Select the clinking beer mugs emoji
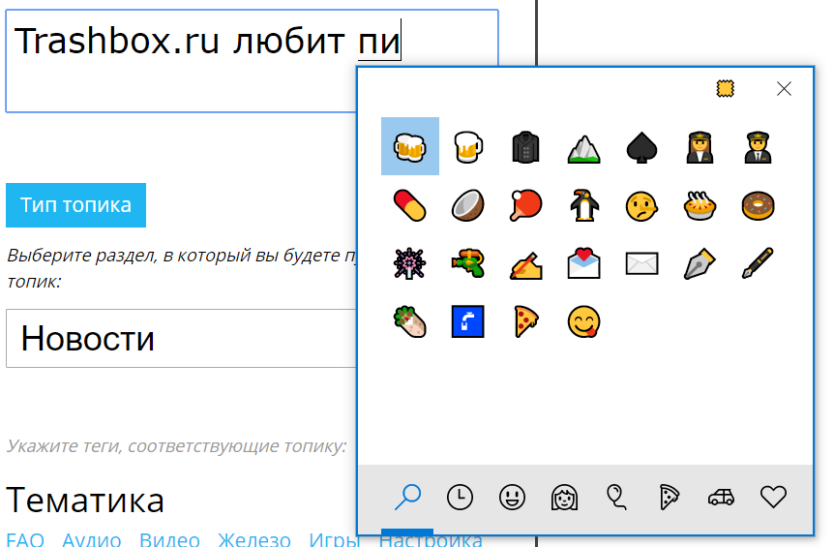The width and height of the screenshot is (834, 547). 409,146
